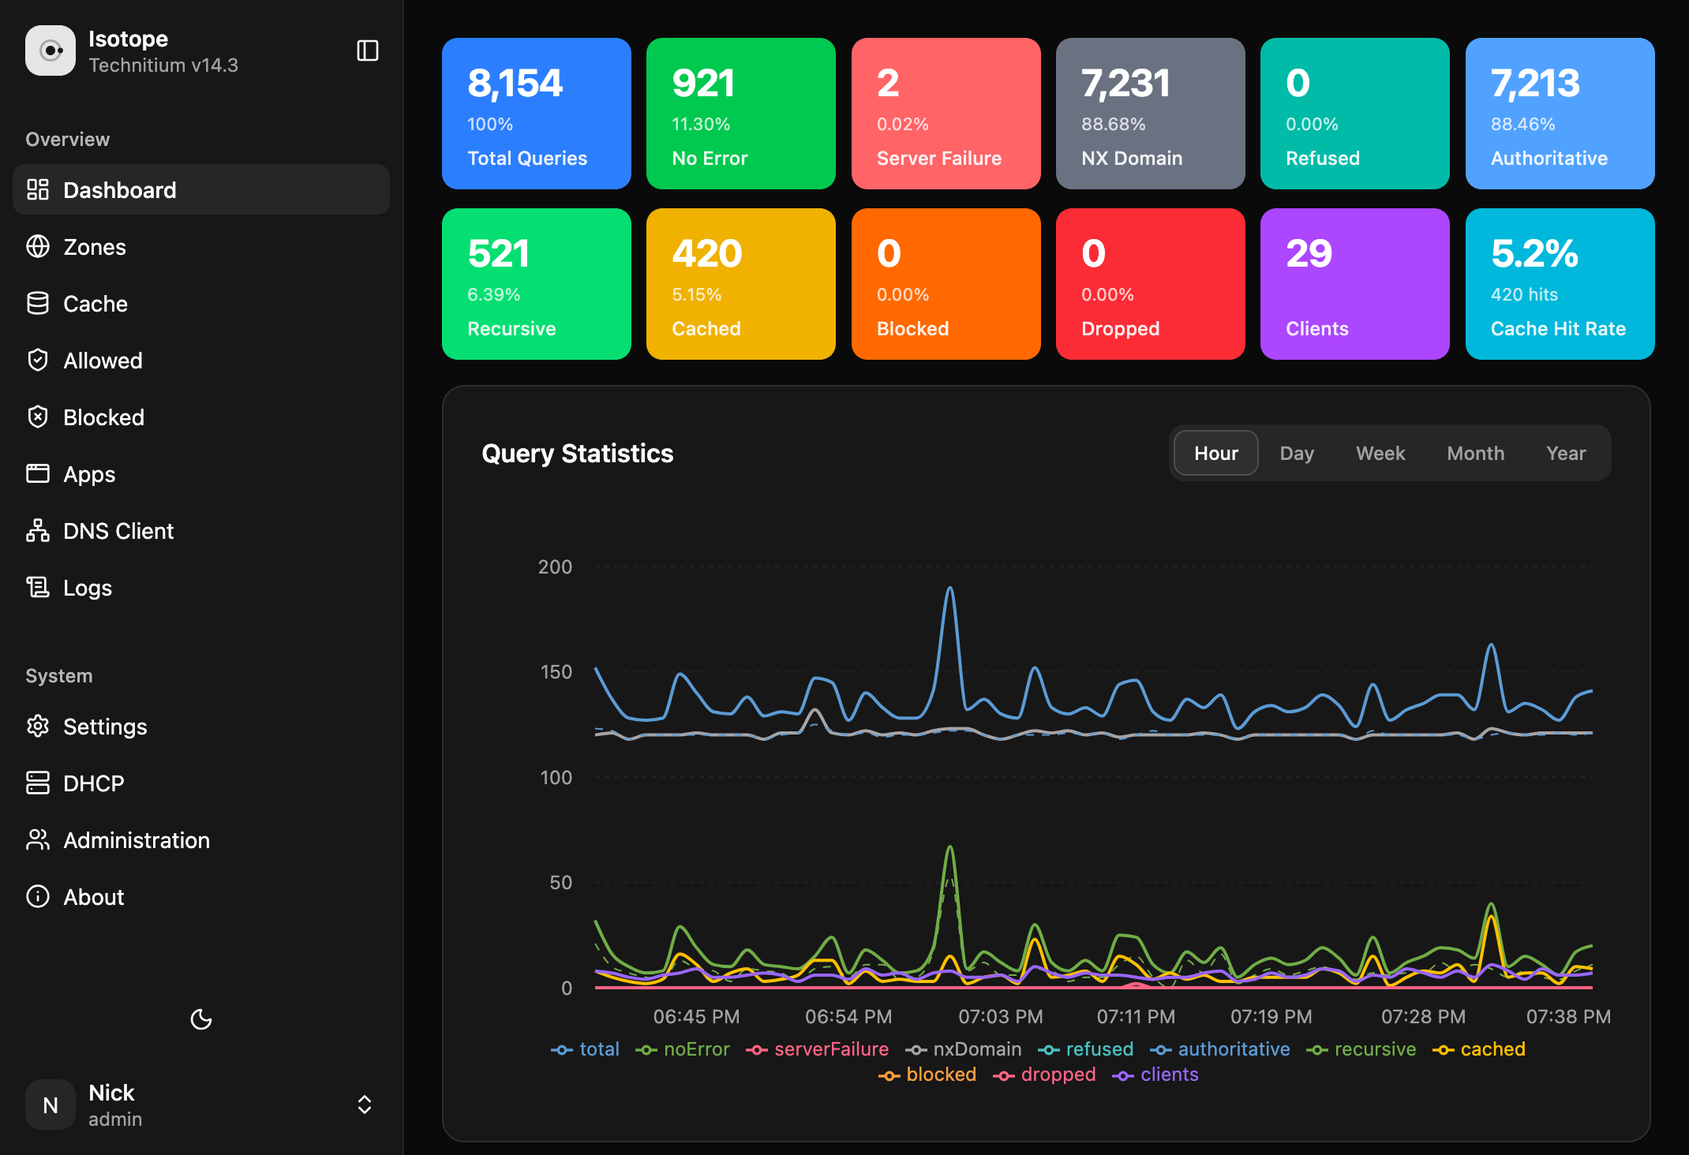Hide the authoritative series in the legend
Screen dimensions: 1689x1155
[x=1219, y=1049]
